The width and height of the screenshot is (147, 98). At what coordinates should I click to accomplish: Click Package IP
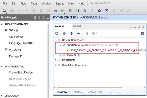click(x=15, y=56)
